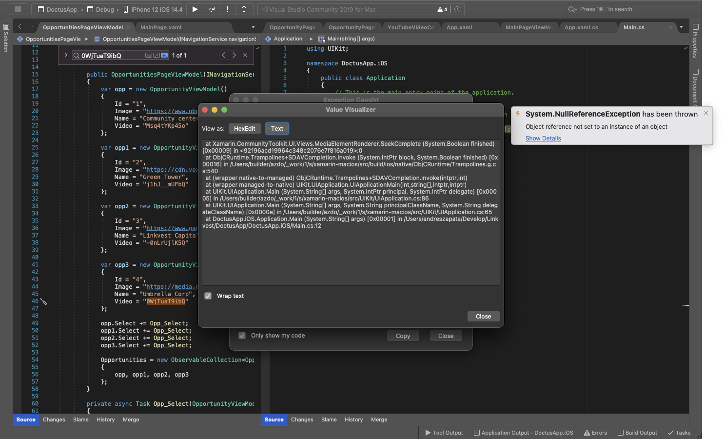Open the editor tab overflow dropdown arrow

[253, 27]
